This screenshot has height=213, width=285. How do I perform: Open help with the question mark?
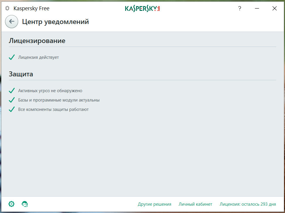click(x=240, y=8)
